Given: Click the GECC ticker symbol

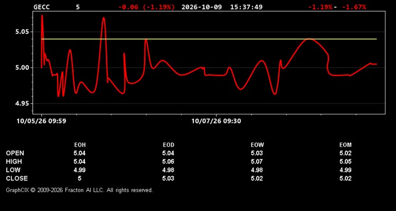Looking at the screenshot, I should click(42, 7).
